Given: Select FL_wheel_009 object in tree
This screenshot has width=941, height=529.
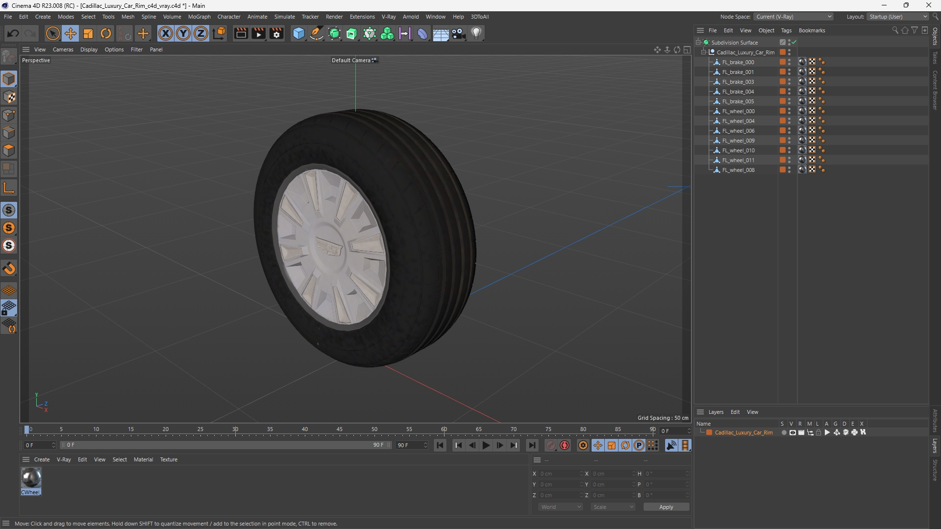Looking at the screenshot, I should tap(738, 141).
